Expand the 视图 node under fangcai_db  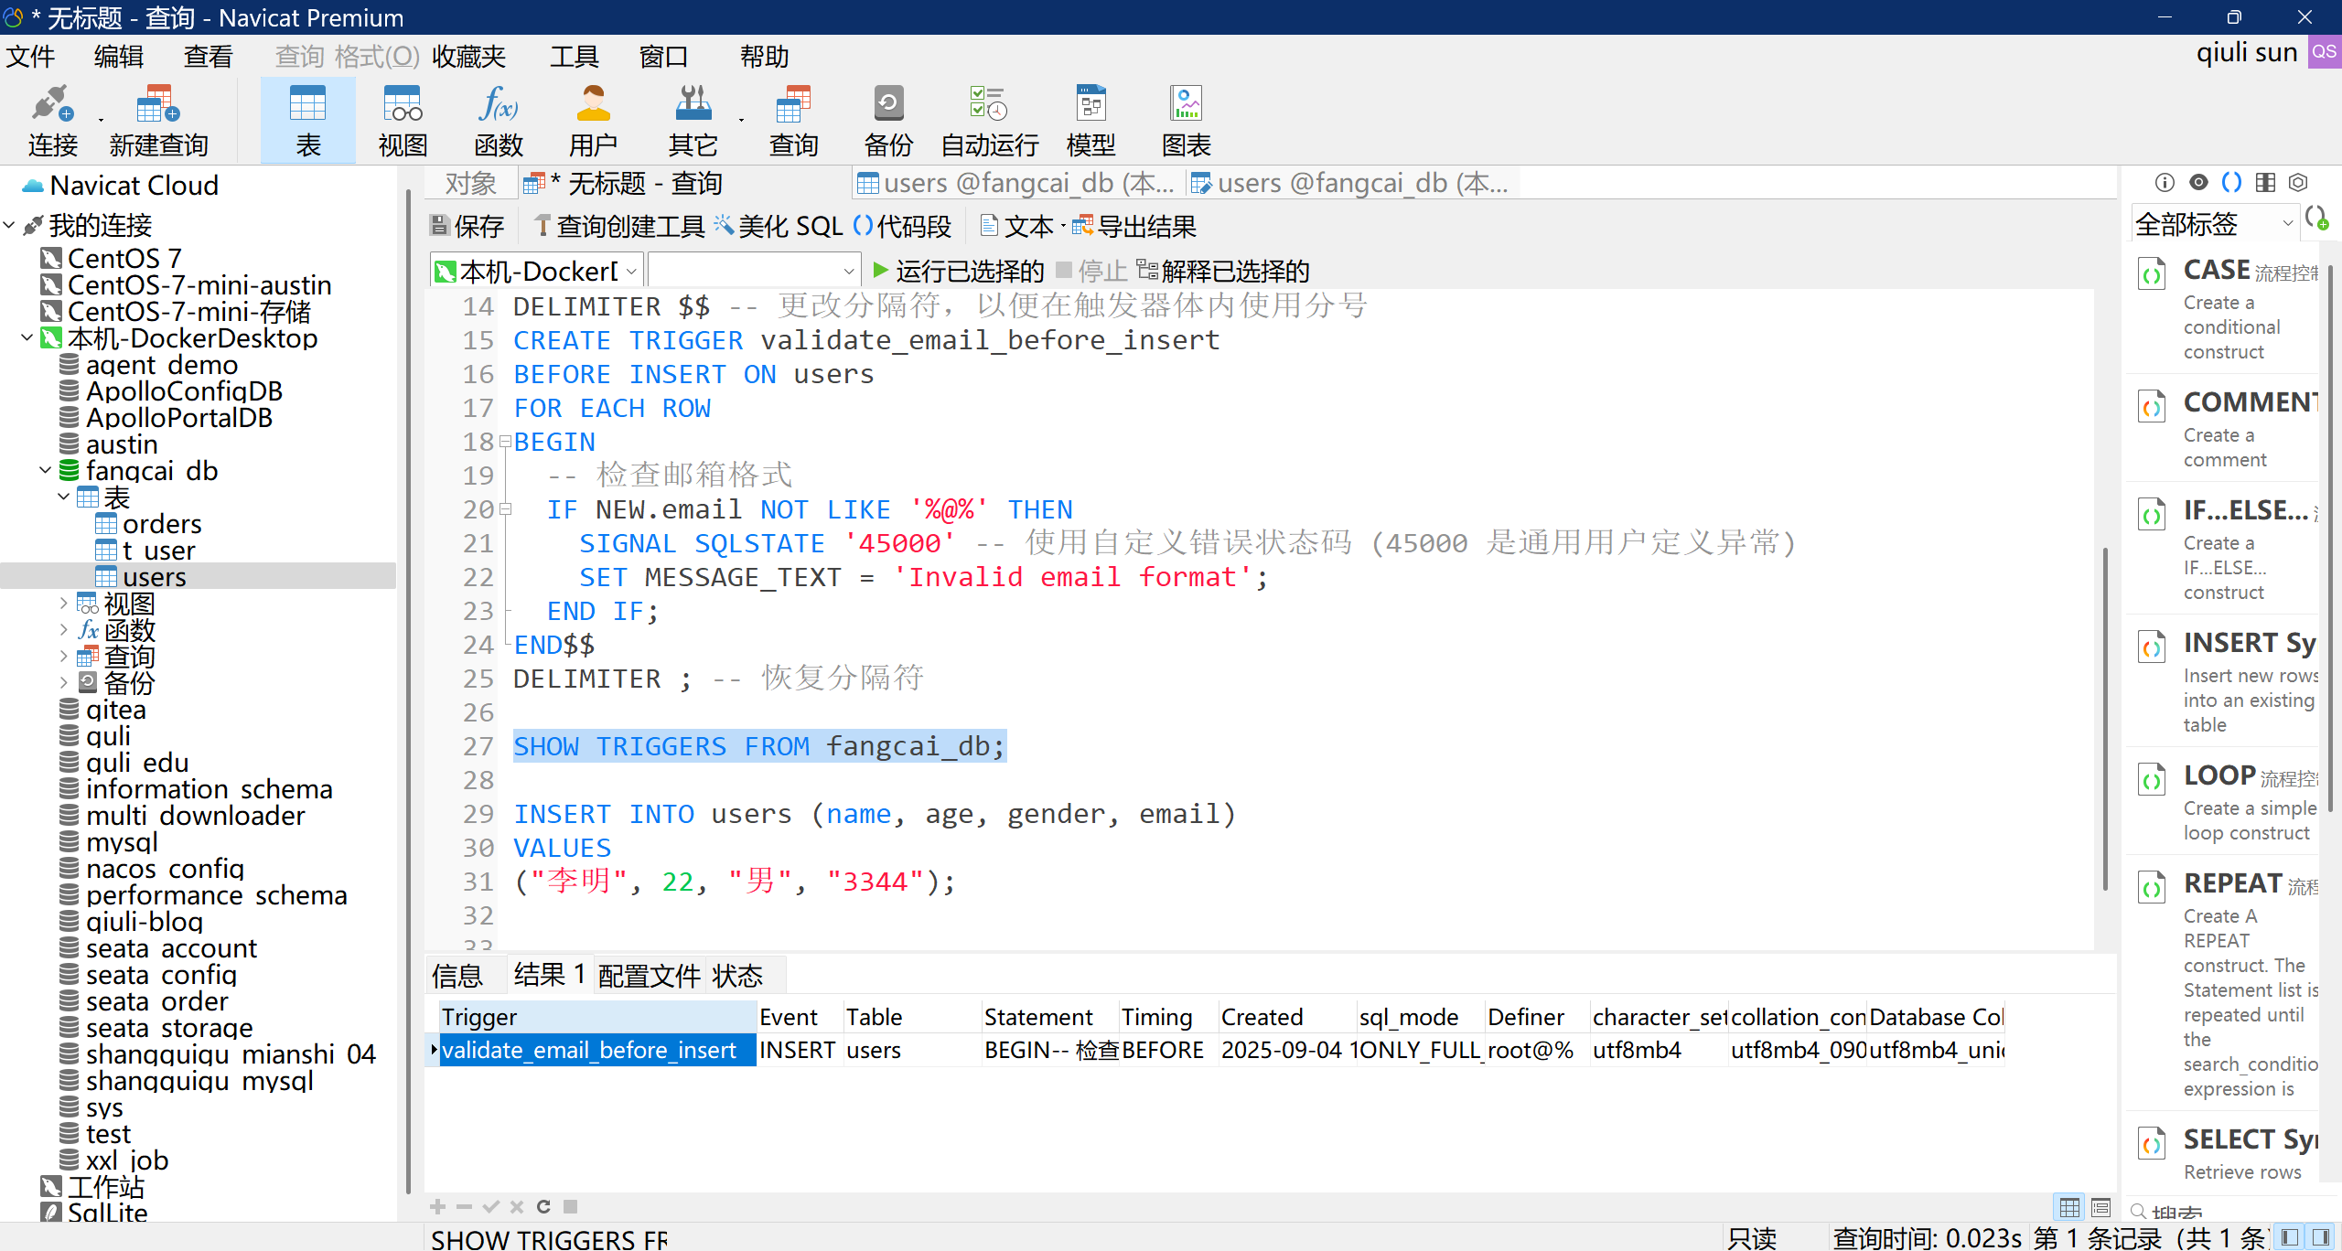pos(63,604)
